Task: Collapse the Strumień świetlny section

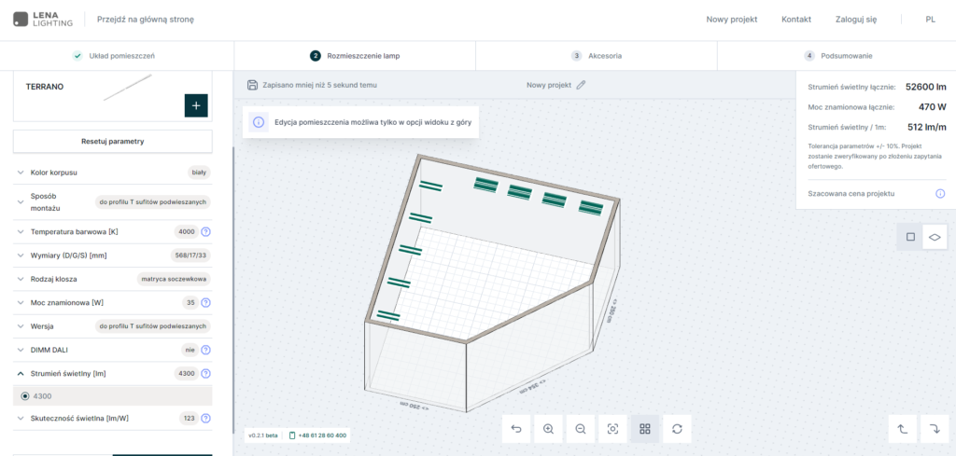Action: (x=21, y=373)
